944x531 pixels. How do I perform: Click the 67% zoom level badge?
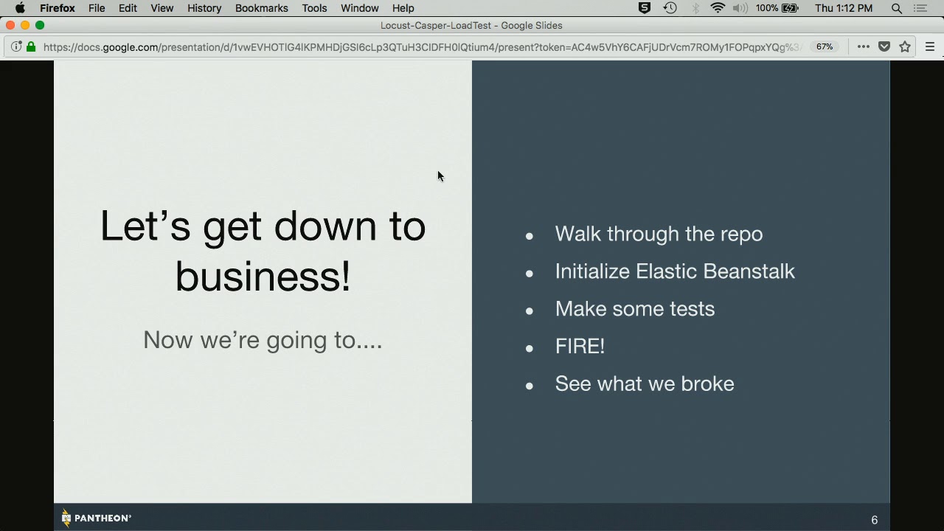coord(825,46)
